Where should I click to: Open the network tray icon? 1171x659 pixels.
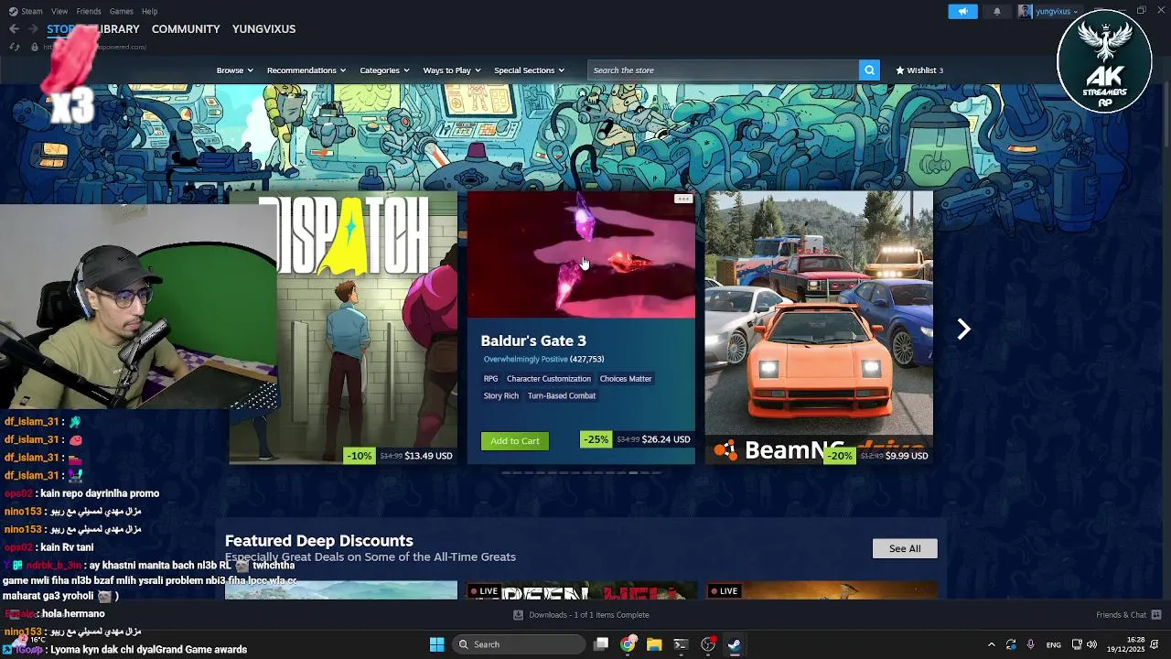click(x=1077, y=644)
